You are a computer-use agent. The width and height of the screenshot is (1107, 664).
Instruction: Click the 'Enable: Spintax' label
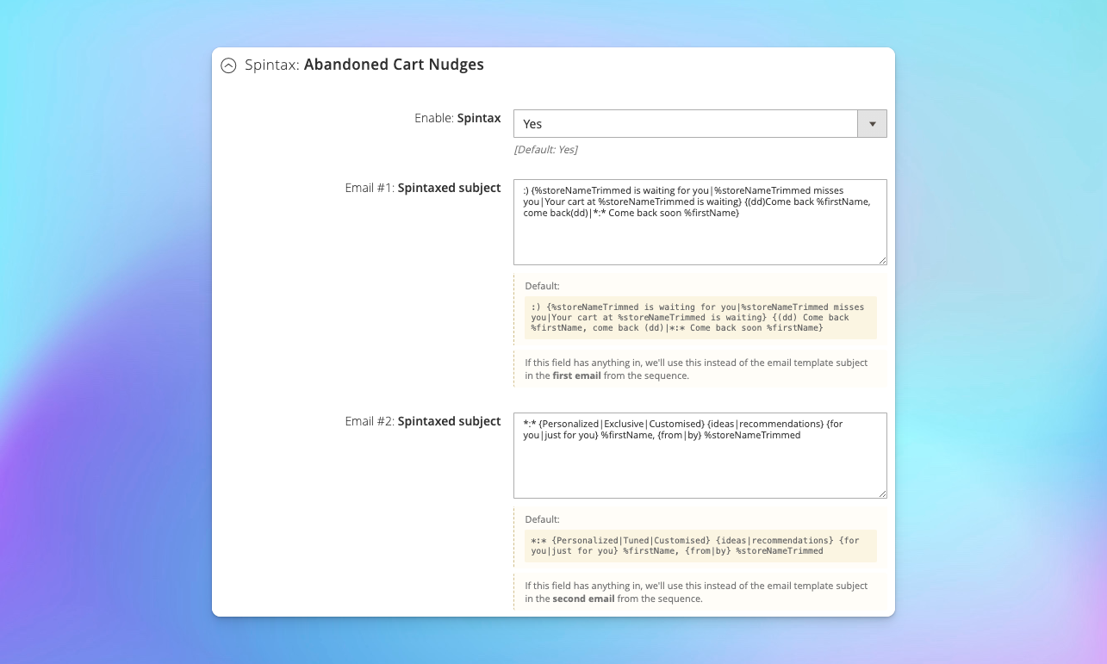[x=457, y=118]
